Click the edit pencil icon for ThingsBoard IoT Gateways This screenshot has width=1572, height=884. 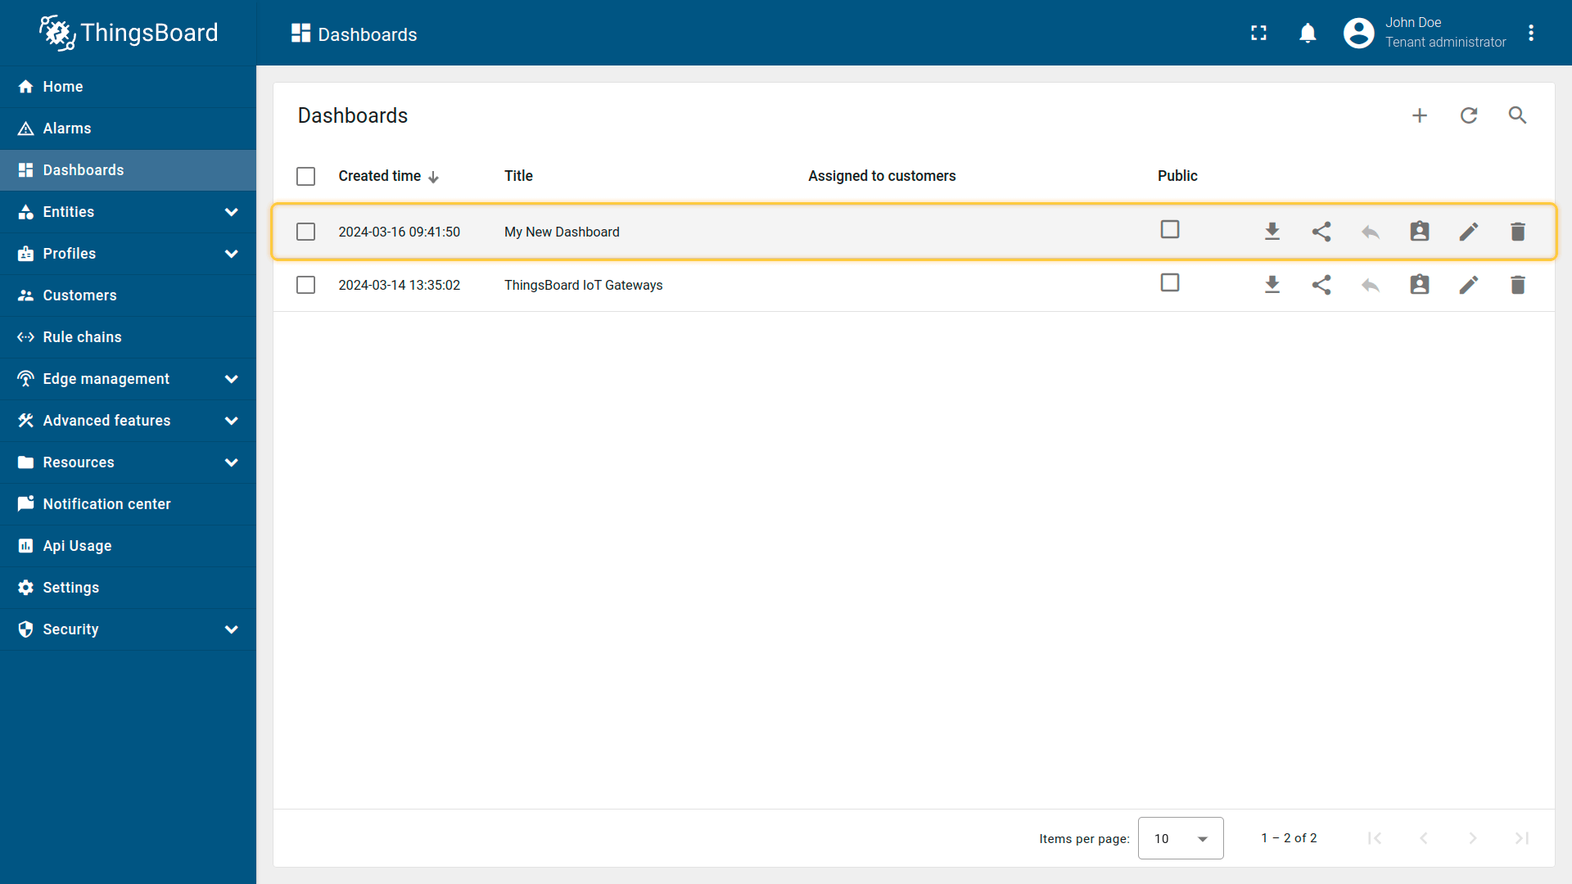pyautogui.click(x=1467, y=285)
